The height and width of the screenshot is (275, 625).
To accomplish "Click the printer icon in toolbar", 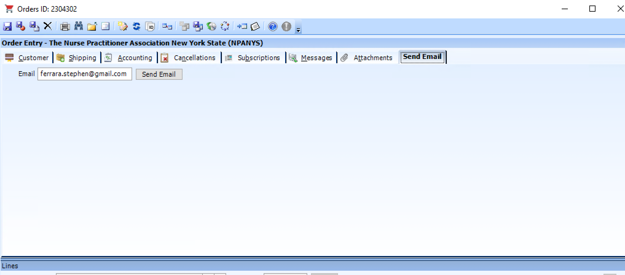I will [x=65, y=27].
